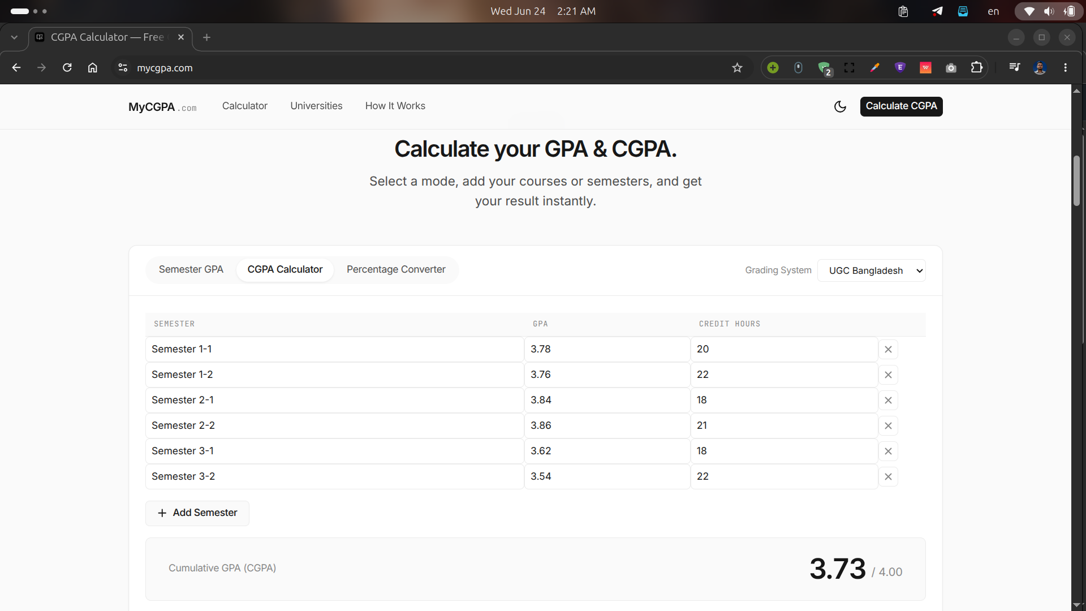Open the Extensions puzzle menu
This screenshot has width=1086, height=611.
976,68
